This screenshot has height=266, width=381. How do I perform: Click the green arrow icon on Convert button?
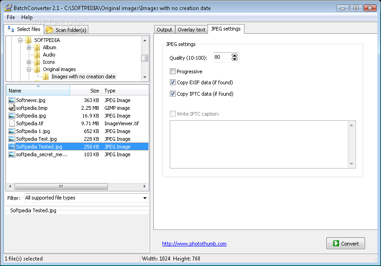[x=336, y=243]
